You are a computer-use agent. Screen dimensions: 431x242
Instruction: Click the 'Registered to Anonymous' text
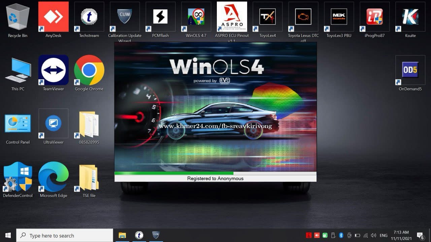[215, 178]
